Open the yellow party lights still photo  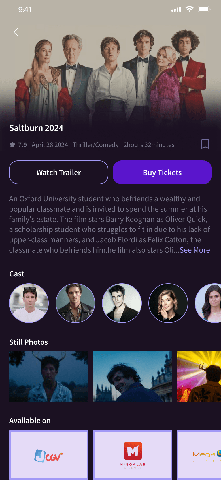pyautogui.click(x=199, y=376)
